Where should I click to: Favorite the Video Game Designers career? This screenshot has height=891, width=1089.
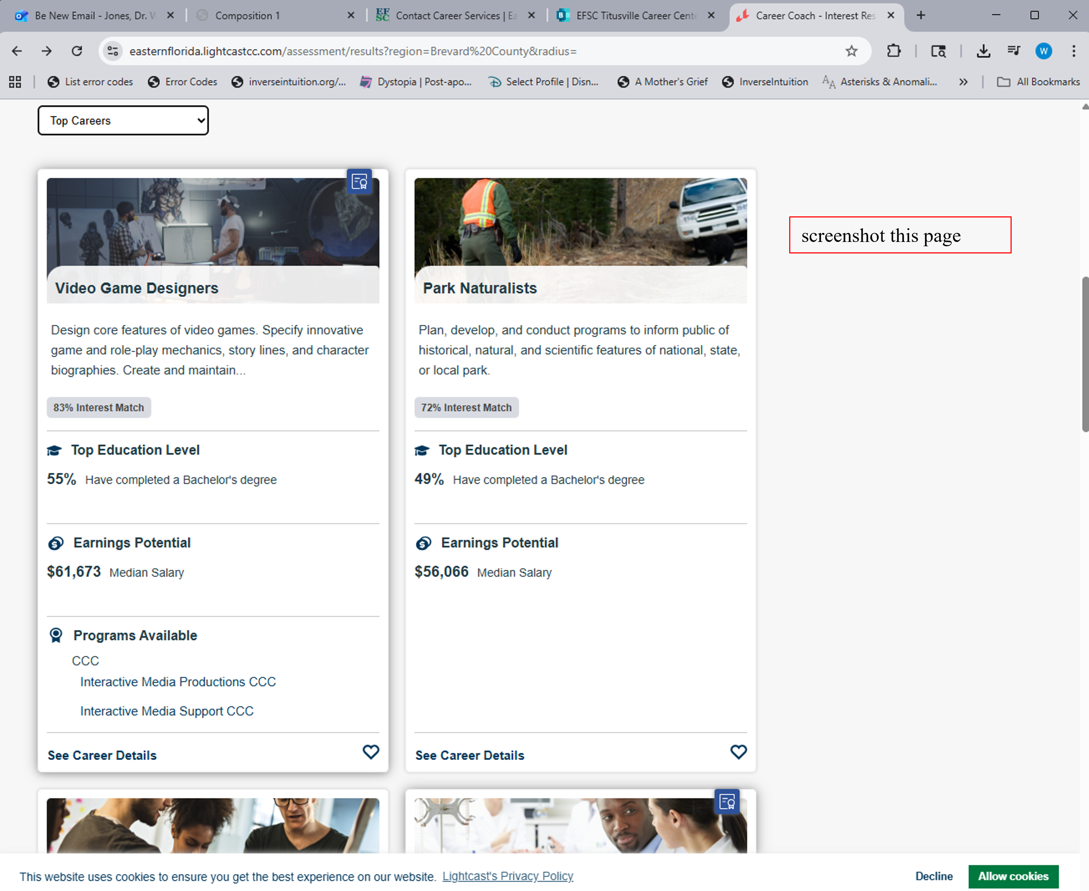tap(370, 752)
